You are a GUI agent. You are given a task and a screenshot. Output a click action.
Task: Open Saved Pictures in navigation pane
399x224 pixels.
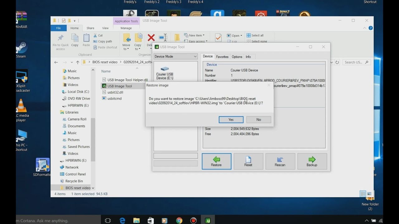pyautogui.click(x=76, y=147)
